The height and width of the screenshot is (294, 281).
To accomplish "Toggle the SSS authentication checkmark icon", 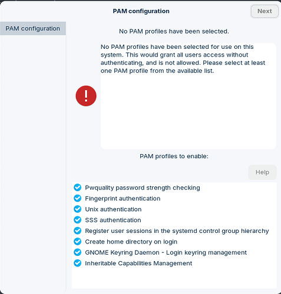I will coord(78,220).
